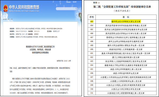Click row 501 江西财经大学工商管理学院 cell
The width and height of the screenshot is (159, 97).
(126, 93)
